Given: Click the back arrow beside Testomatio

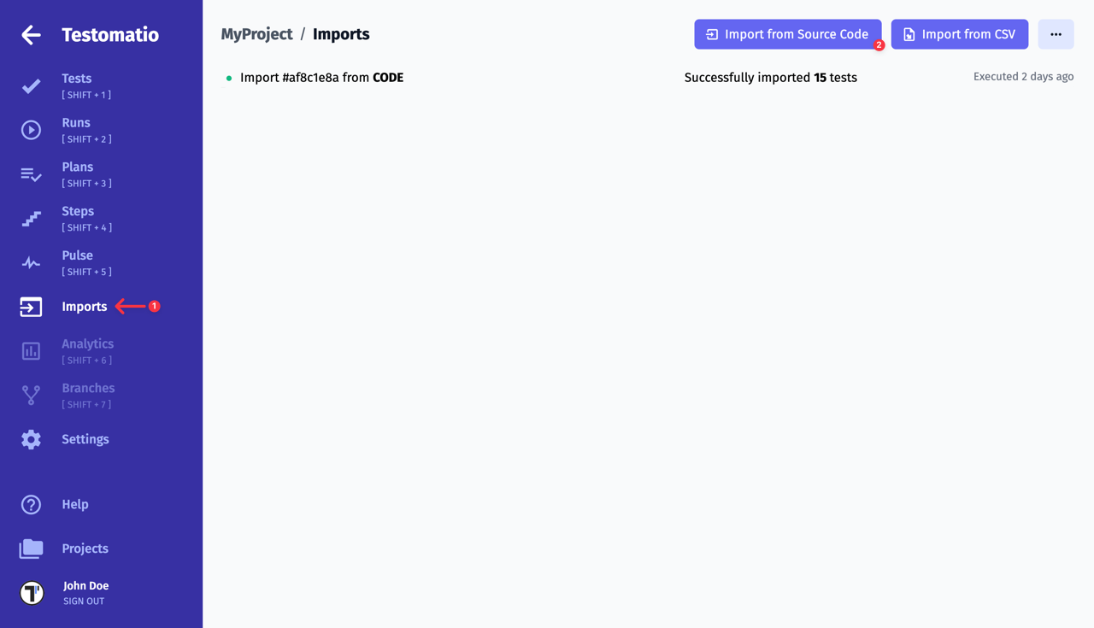Looking at the screenshot, I should [x=31, y=35].
